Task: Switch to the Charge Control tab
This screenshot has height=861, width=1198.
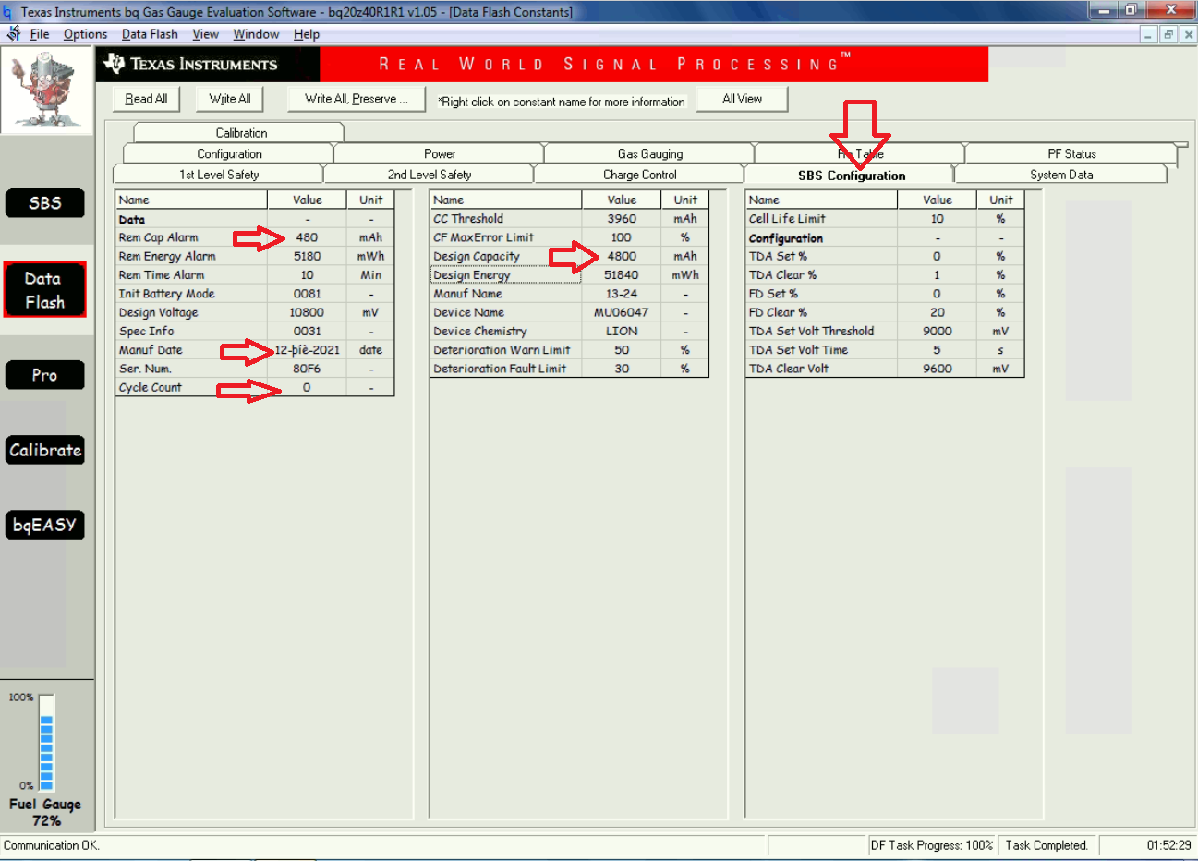Action: (640, 175)
